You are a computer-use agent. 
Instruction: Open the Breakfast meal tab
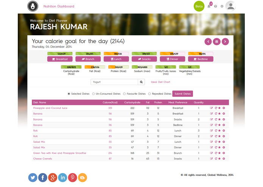pyautogui.click(x=60, y=59)
